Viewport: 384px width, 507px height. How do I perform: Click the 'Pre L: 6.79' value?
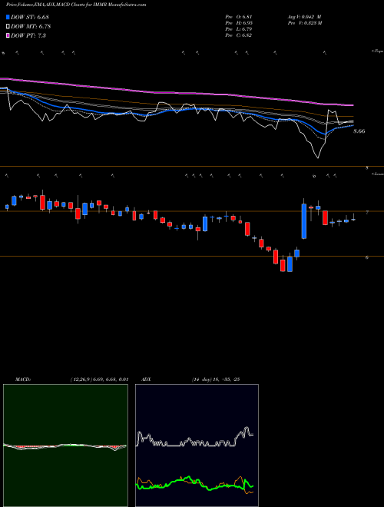239,29
